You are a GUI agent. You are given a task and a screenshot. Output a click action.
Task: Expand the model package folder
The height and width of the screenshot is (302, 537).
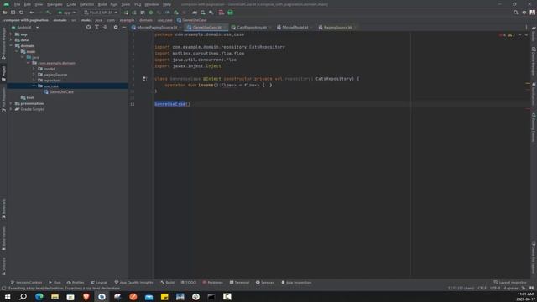(x=34, y=69)
